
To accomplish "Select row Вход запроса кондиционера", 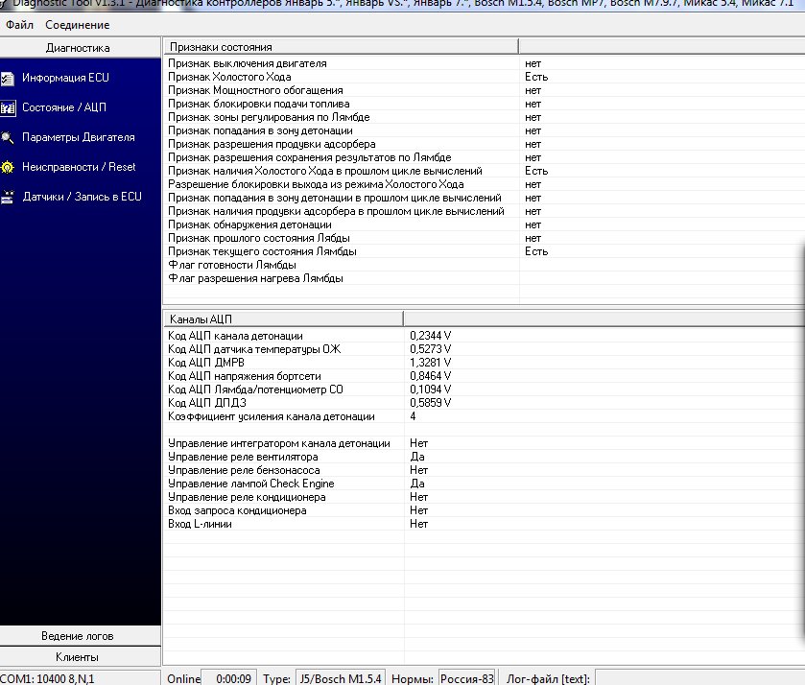I will 484,510.
